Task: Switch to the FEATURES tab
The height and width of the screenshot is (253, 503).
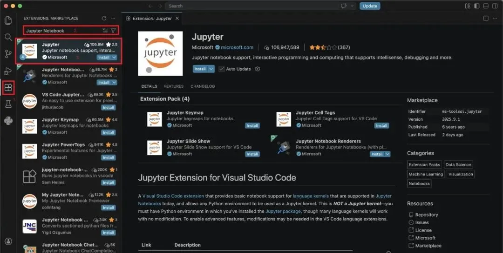Action: (174, 86)
